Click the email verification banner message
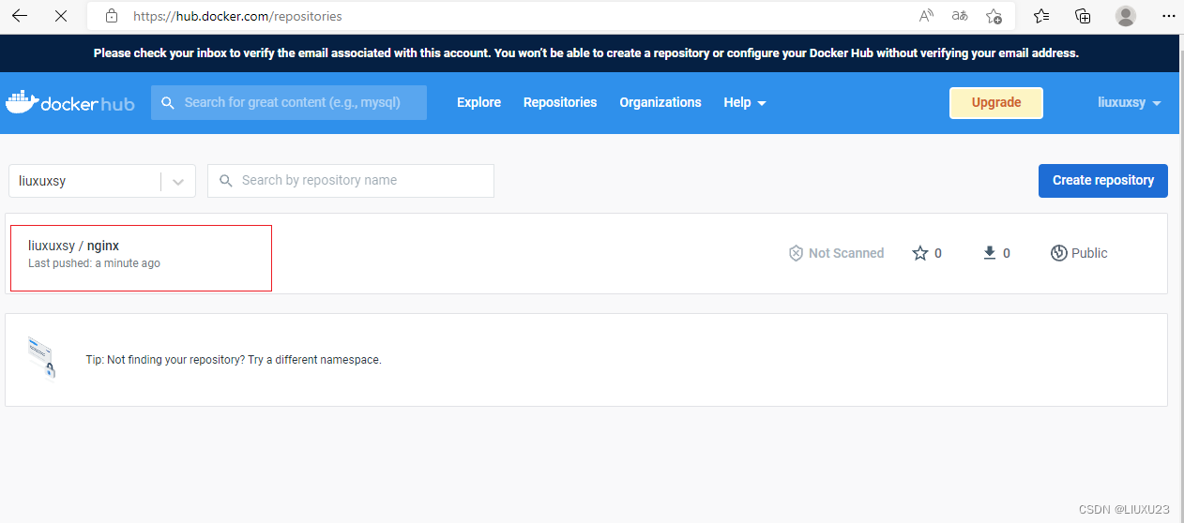1184x523 pixels. coord(586,53)
